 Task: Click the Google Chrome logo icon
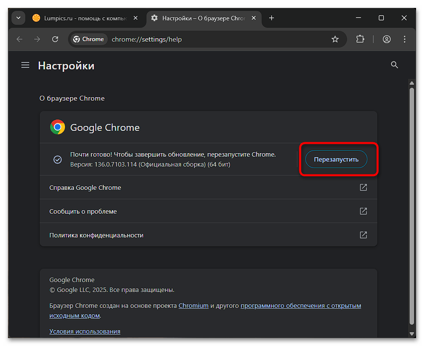(x=57, y=127)
